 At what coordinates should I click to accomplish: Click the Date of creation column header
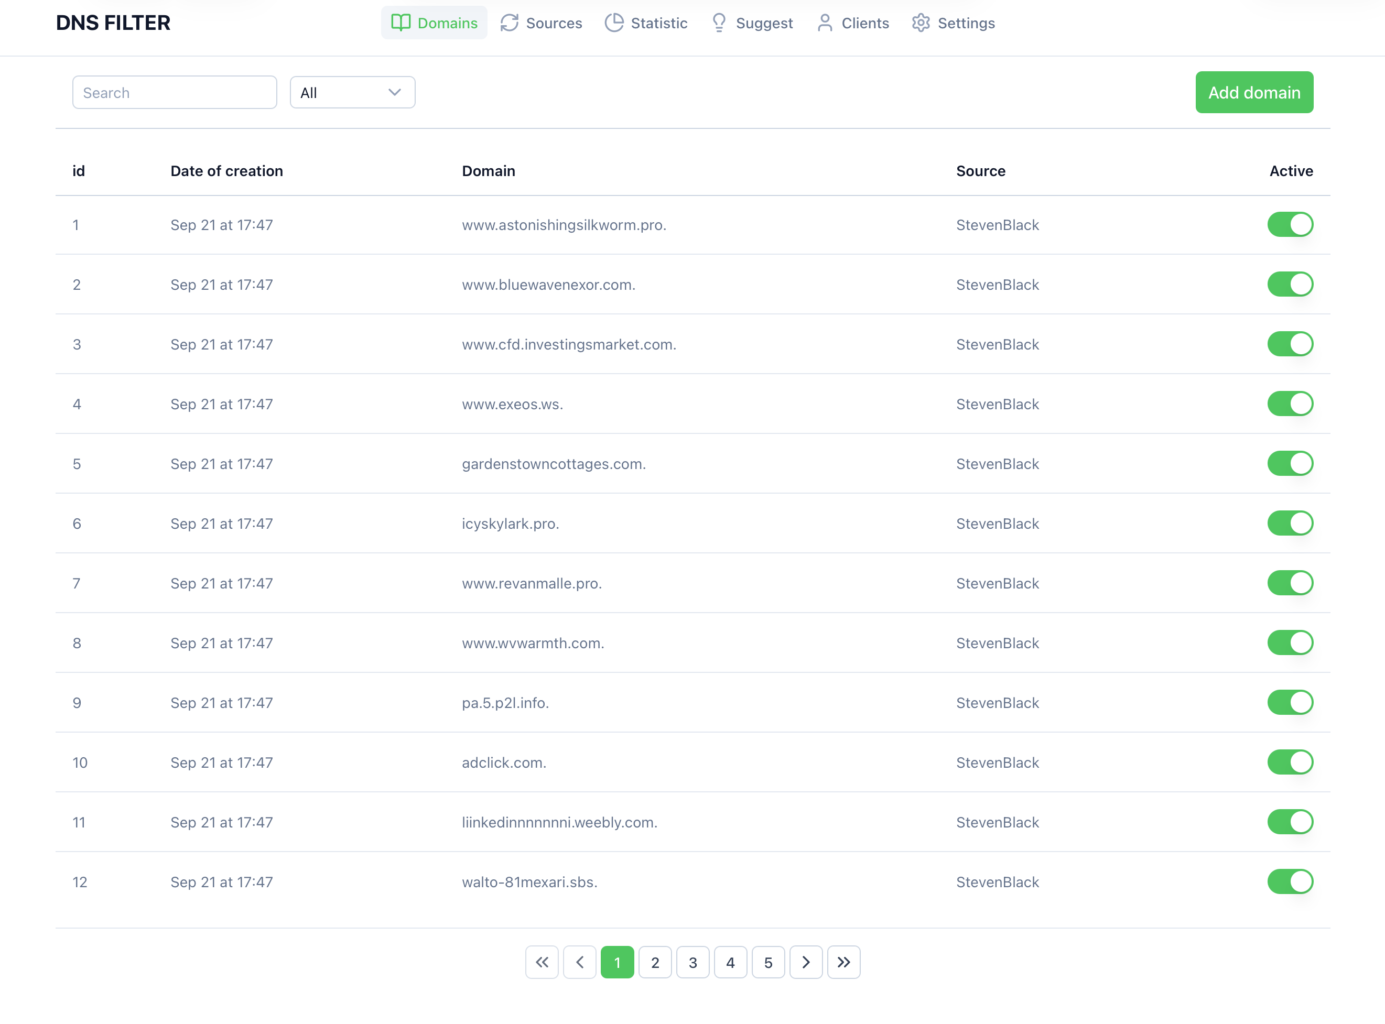click(x=227, y=171)
